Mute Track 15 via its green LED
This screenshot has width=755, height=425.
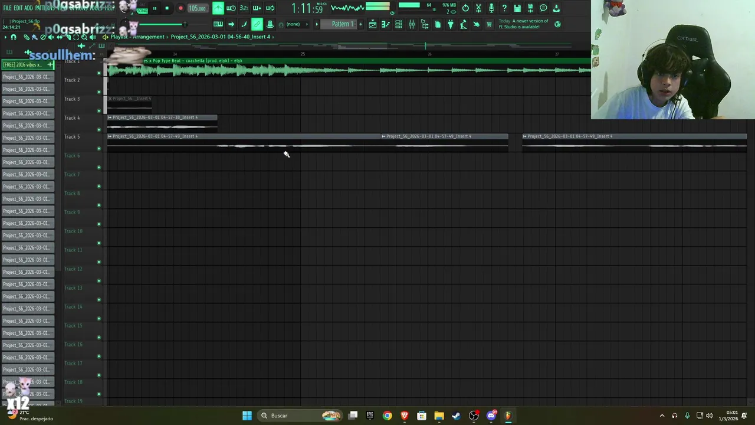99,338
